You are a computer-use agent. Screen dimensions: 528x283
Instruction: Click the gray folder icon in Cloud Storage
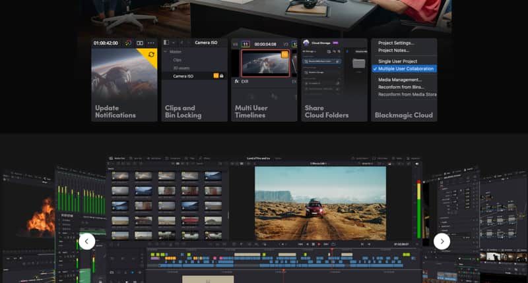click(x=359, y=64)
